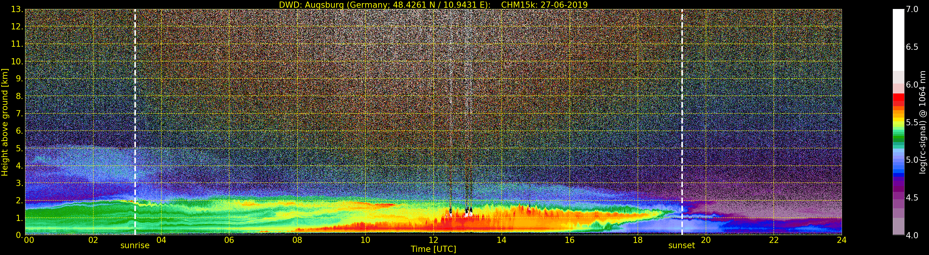This screenshot has height=255, width=929.
Task: Click the height tick label '4.'
Action: click(20, 166)
